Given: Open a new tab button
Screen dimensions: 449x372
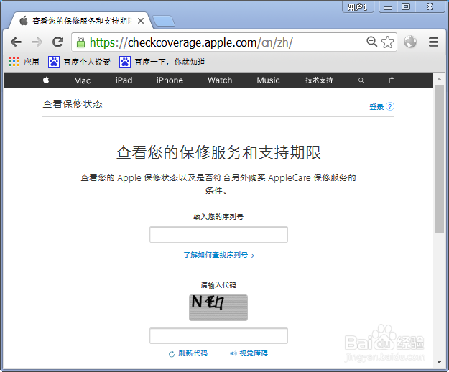Looking at the screenshot, I should coord(164,21).
